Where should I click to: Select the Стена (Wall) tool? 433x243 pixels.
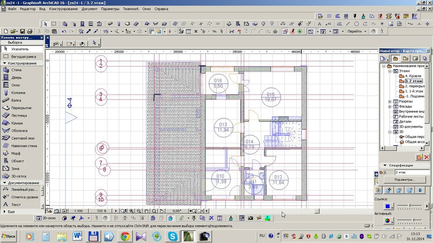click(16, 70)
